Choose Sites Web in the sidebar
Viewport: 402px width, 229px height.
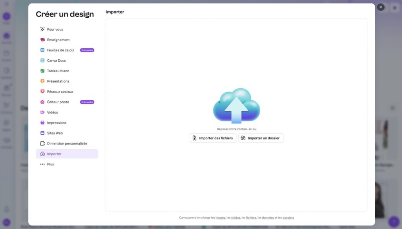point(55,133)
